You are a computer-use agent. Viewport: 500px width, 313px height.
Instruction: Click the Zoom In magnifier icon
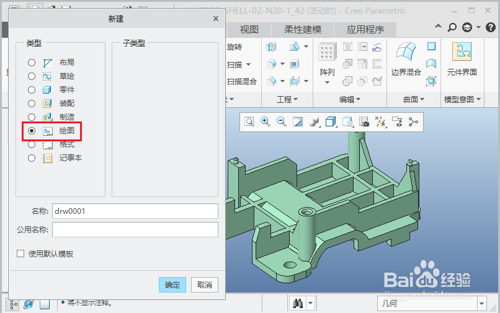coord(266,121)
